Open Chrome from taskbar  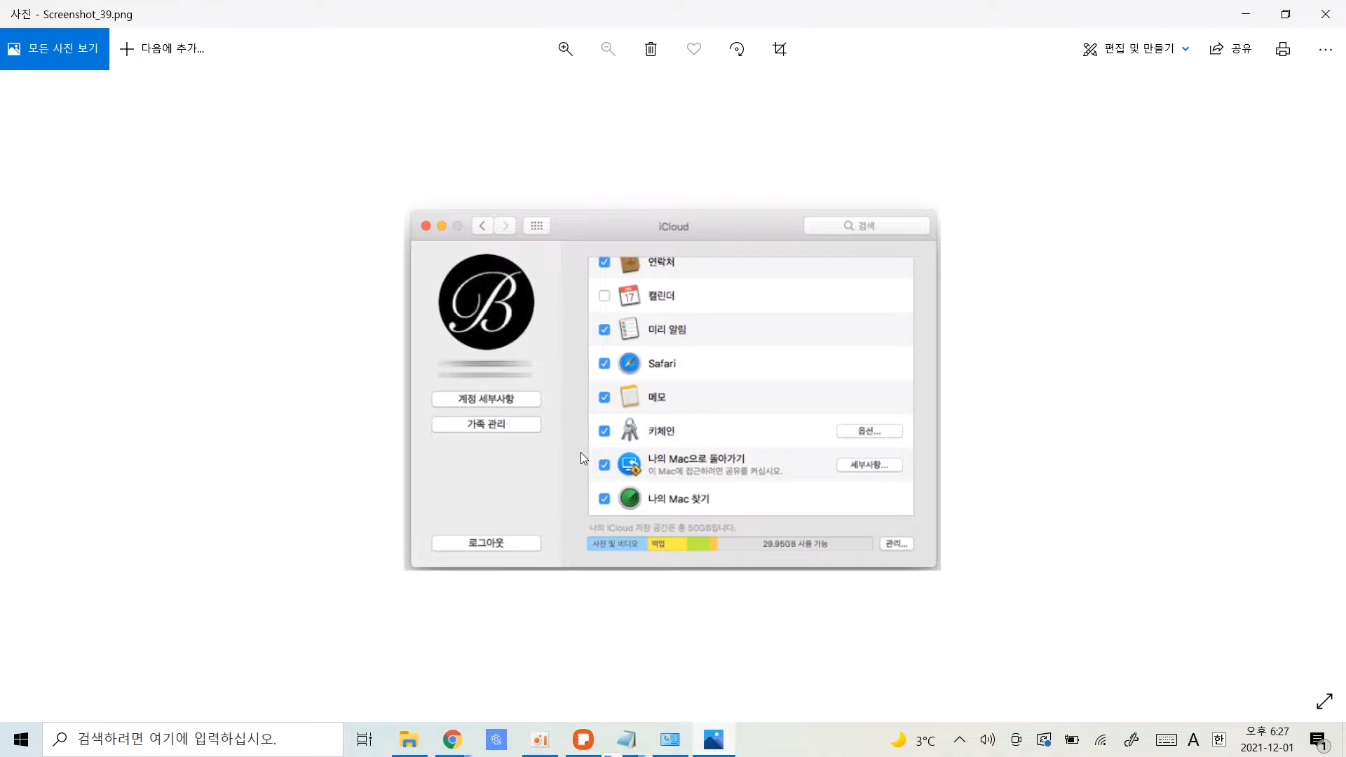(x=453, y=739)
